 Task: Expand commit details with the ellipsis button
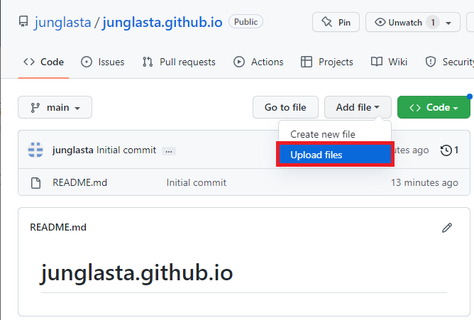click(169, 151)
